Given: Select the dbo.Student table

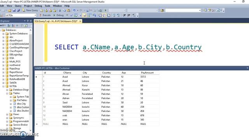Looking at the screenshot, I should click(23, 111).
